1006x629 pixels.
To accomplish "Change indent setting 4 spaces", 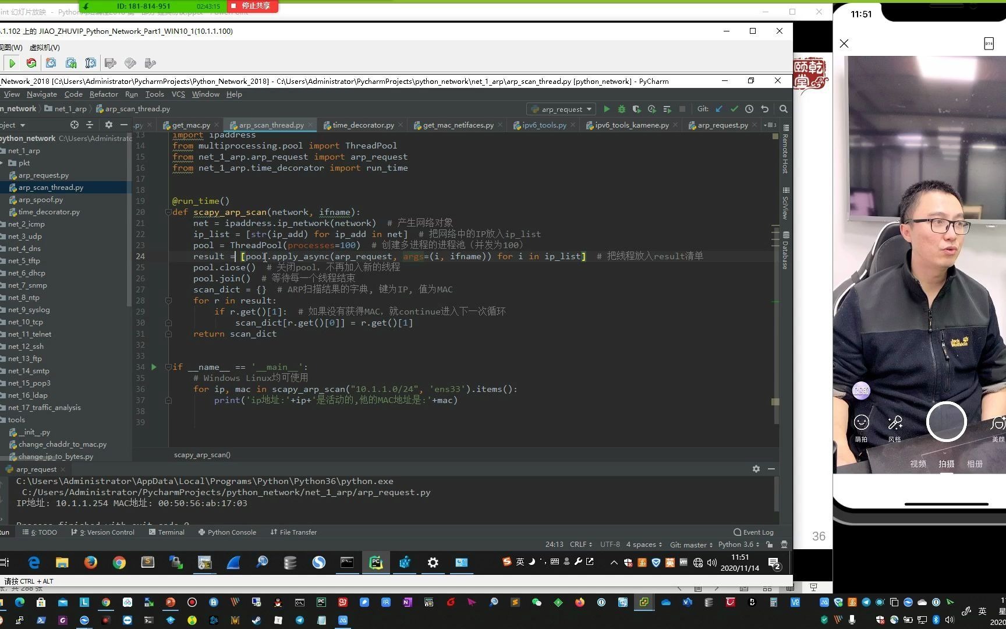I will (x=644, y=545).
